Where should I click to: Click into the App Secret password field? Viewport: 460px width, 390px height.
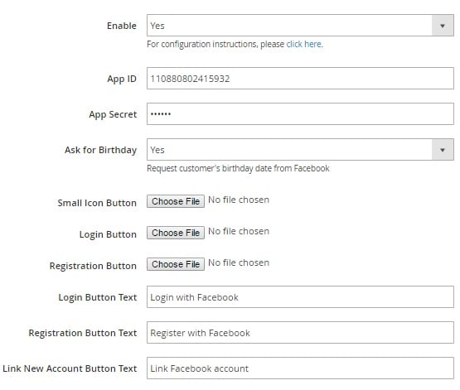pyautogui.click(x=300, y=114)
